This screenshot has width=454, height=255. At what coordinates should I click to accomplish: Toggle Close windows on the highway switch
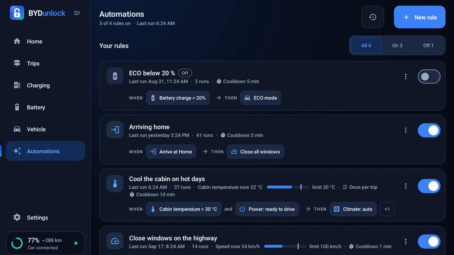[x=429, y=241]
